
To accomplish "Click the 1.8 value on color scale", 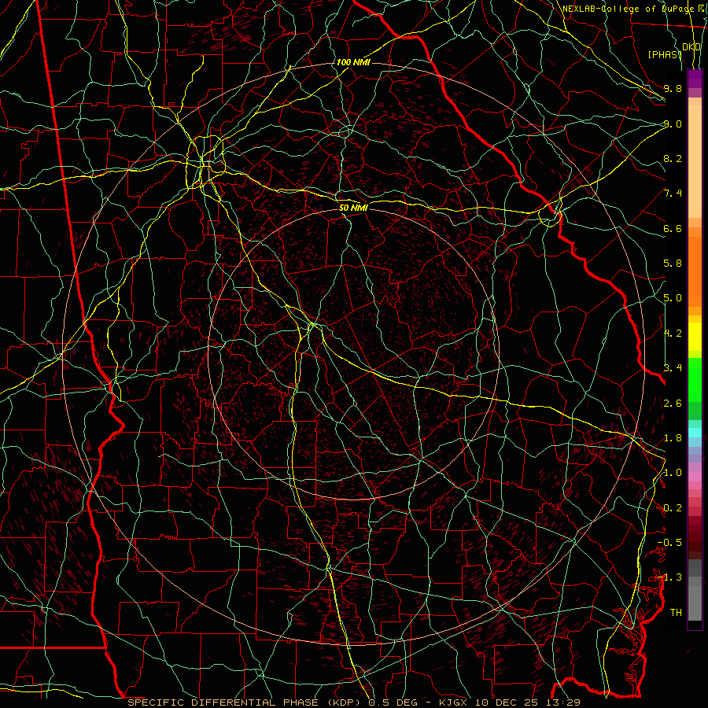I will tap(673, 438).
